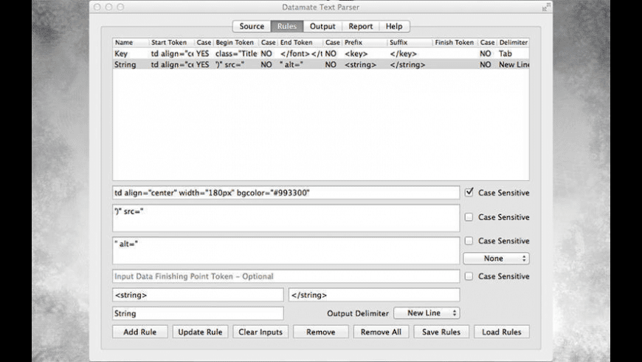Click the Start Token column header

pos(171,42)
